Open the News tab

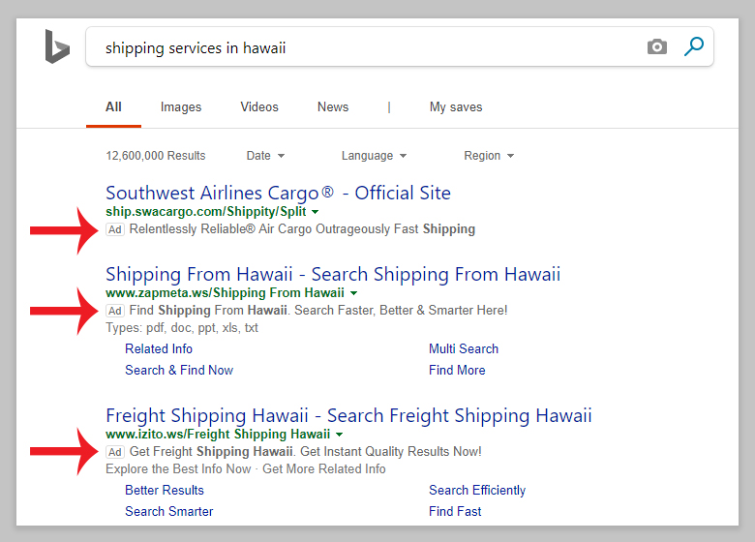333,107
